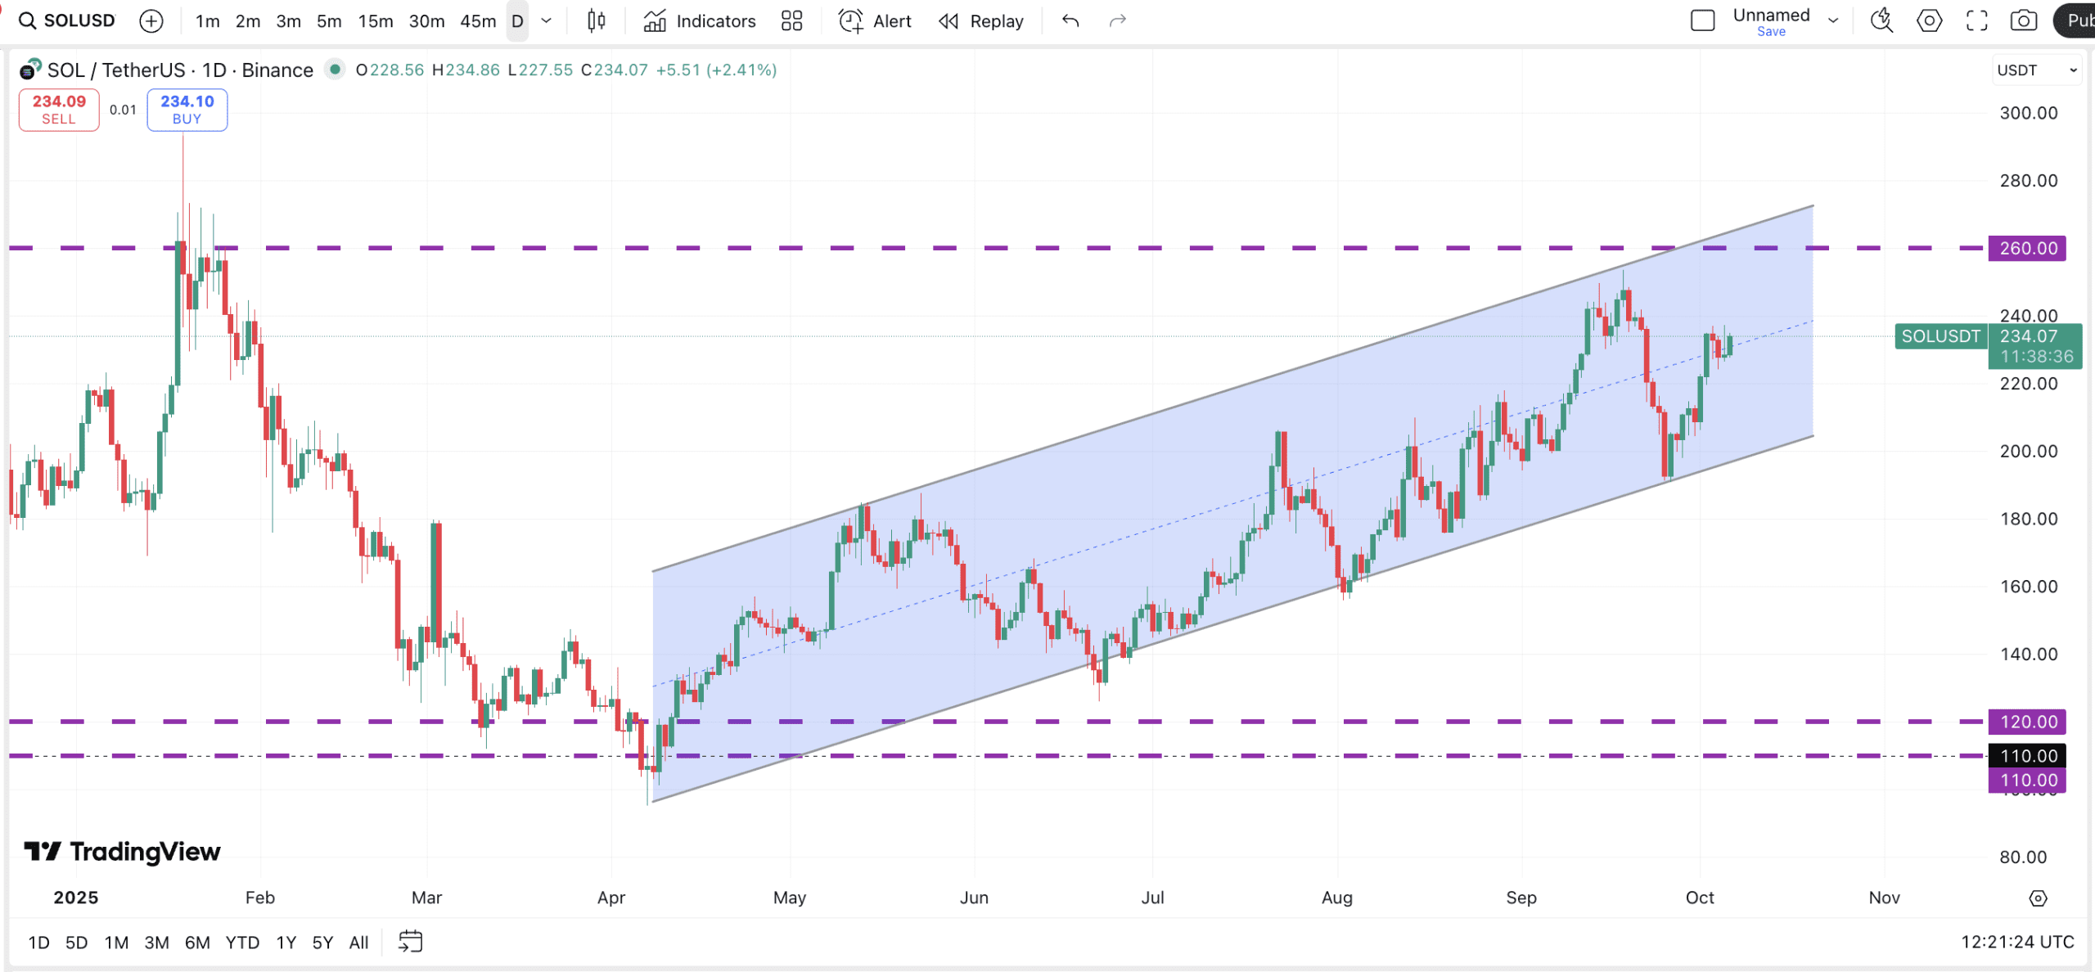The width and height of the screenshot is (2095, 972).
Task: Click the 234.09 SELL button
Action: (59, 110)
